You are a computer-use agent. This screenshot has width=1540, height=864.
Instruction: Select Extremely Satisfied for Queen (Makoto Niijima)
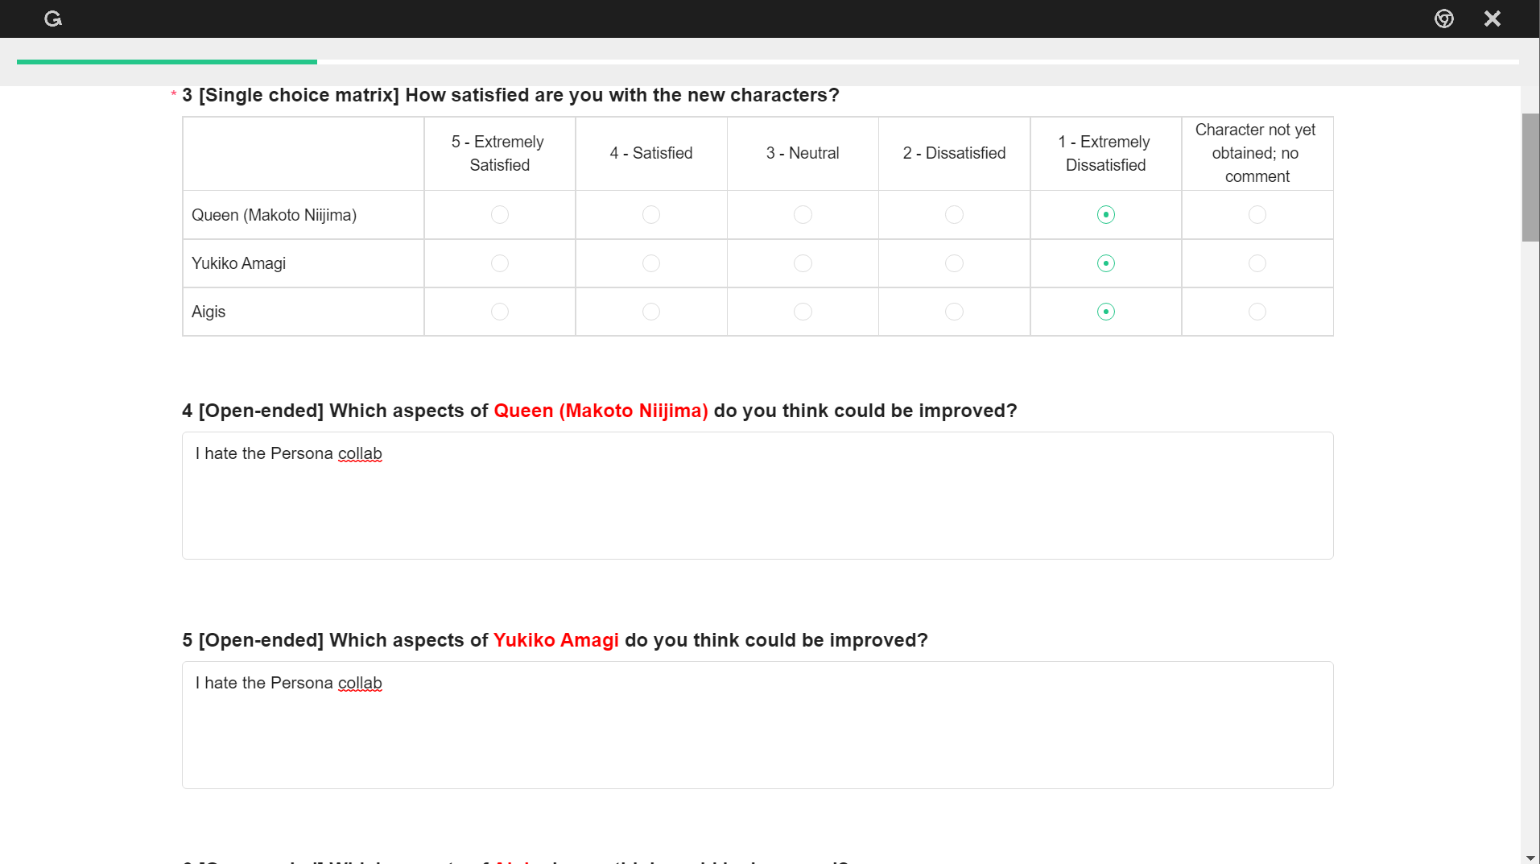pyautogui.click(x=500, y=215)
